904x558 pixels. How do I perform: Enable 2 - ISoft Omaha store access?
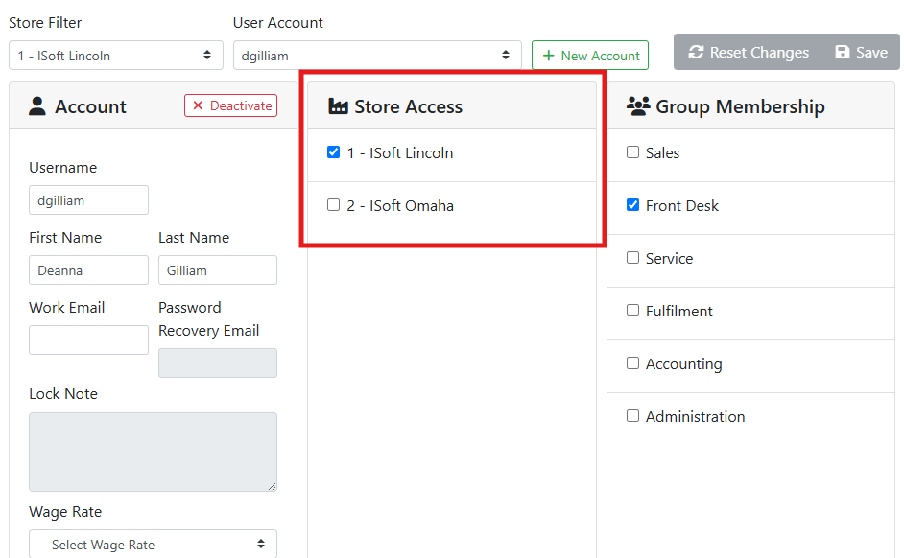pyautogui.click(x=334, y=205)
